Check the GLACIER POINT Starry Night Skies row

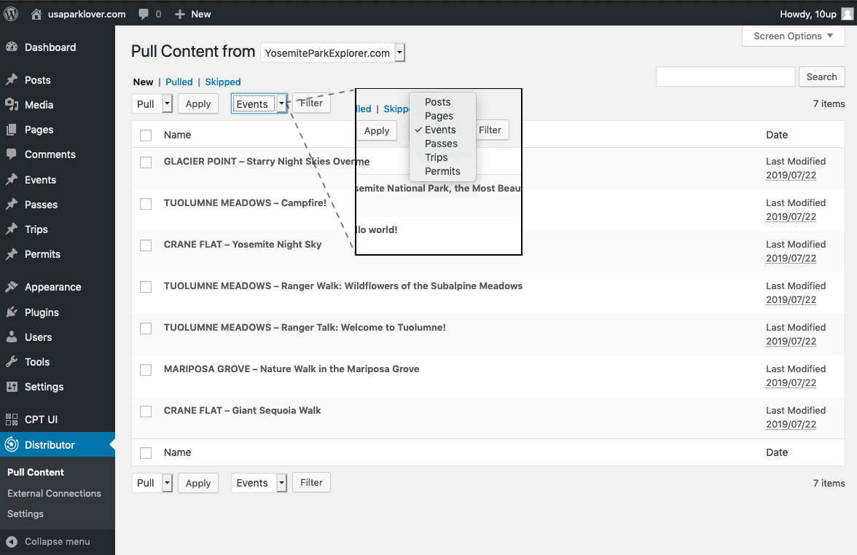[x=146, y=162]
